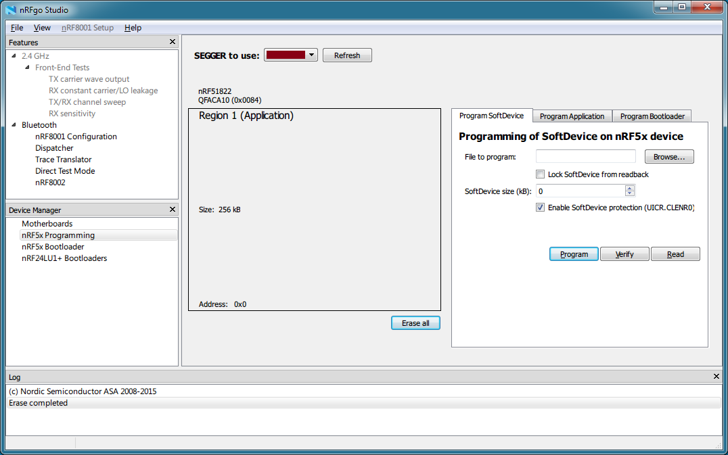Select nRF24LU1+ Bootloaders entry

tap(64, 258)
